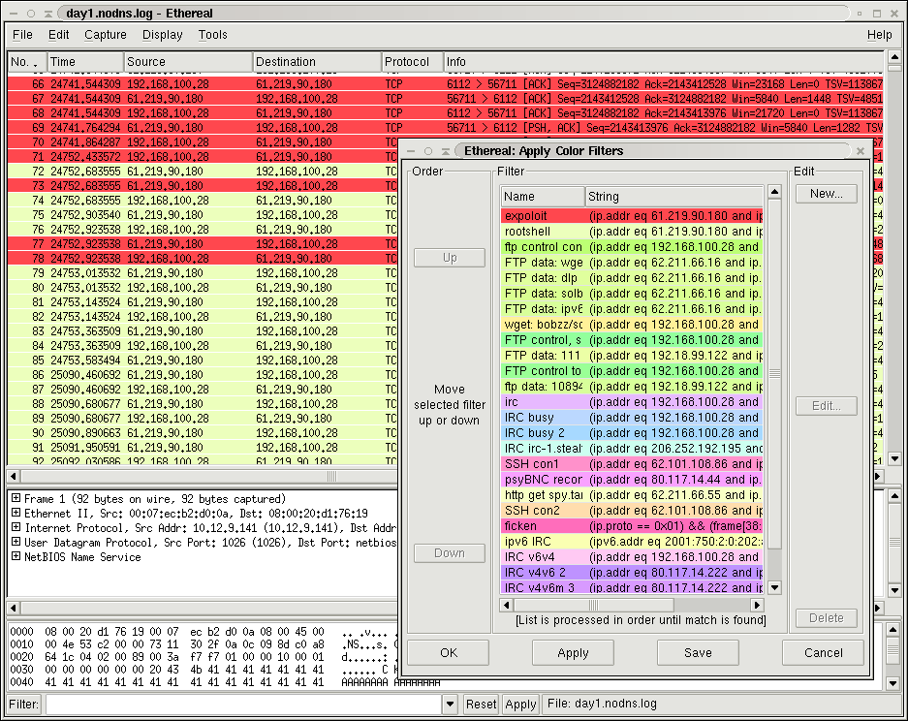Select the expoloit color filter
The width and height of the screenshot is (908, 721).
click(632, 216)
